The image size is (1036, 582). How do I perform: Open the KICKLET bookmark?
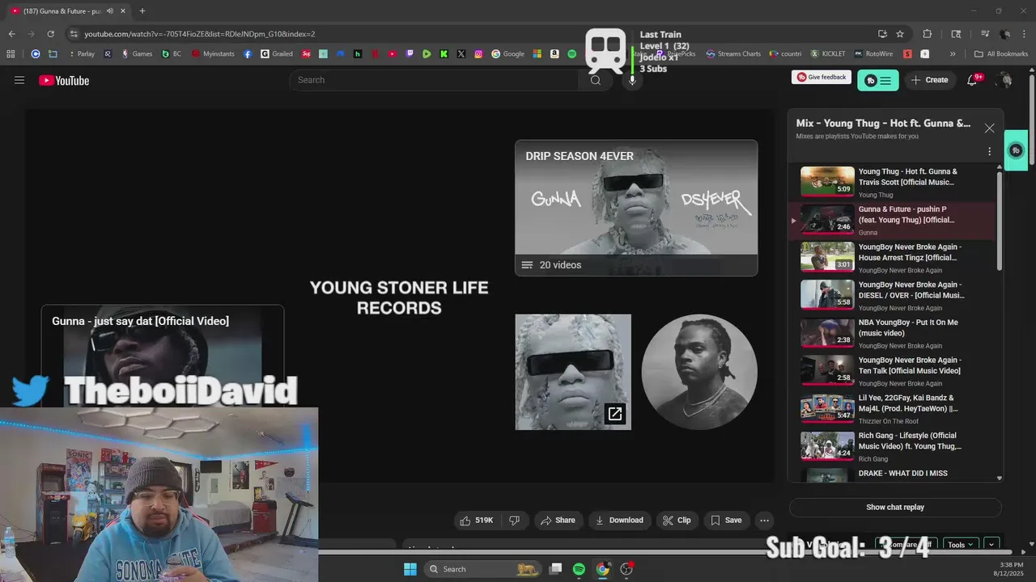(828, 54)
